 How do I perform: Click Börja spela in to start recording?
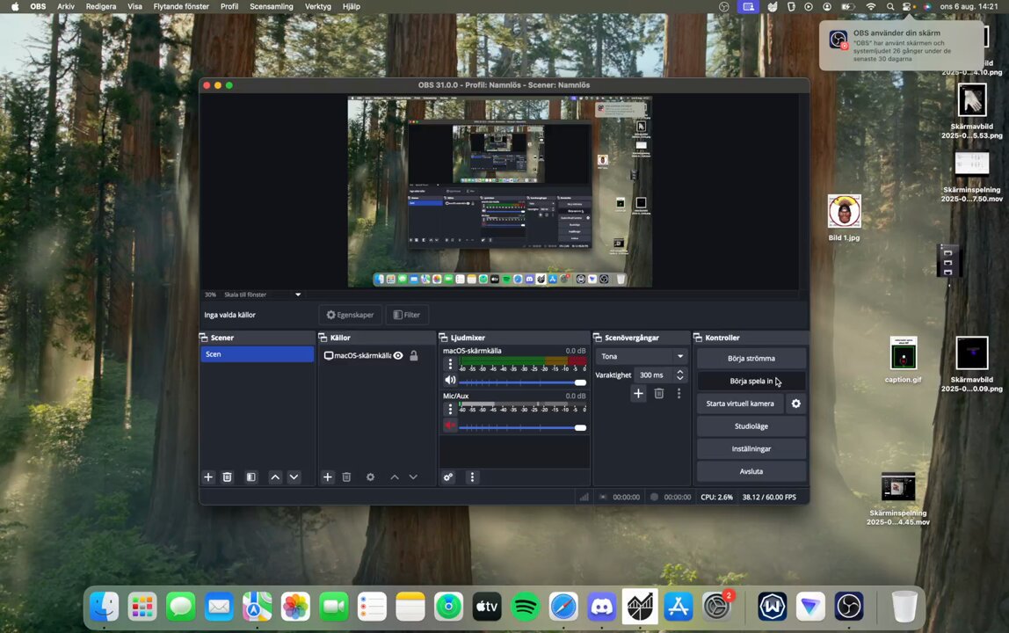[751, 381]
